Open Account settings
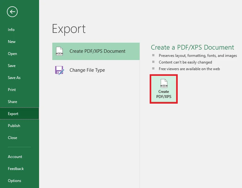Image resolution: width=242 pixels, height=188 pixels. [x=15, y=157]
